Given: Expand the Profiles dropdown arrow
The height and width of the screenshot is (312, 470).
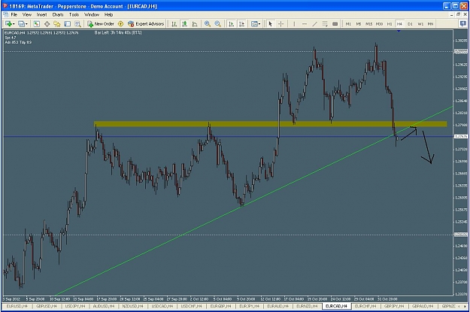Looking at the screenshot, I should pyautogui.click(x=26, y=24).
